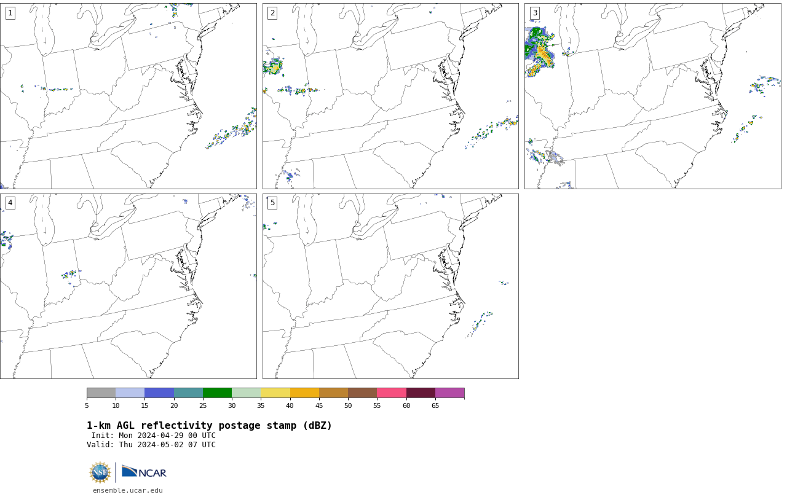
Task: Open ensemble member 4 reflectivity map
Action: (128, 286)
